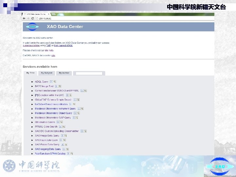Expand Maidanak Observatory Object Query triangle
The height and width of the screenshot is (177, 236).
32,113
